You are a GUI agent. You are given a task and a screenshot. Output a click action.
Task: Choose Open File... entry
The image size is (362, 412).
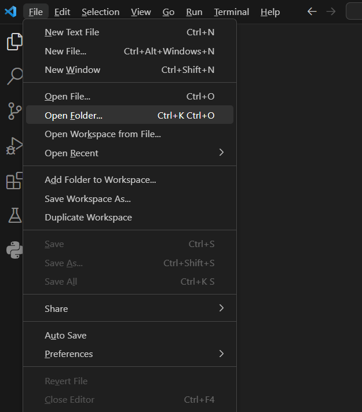[x=130, y=97]
